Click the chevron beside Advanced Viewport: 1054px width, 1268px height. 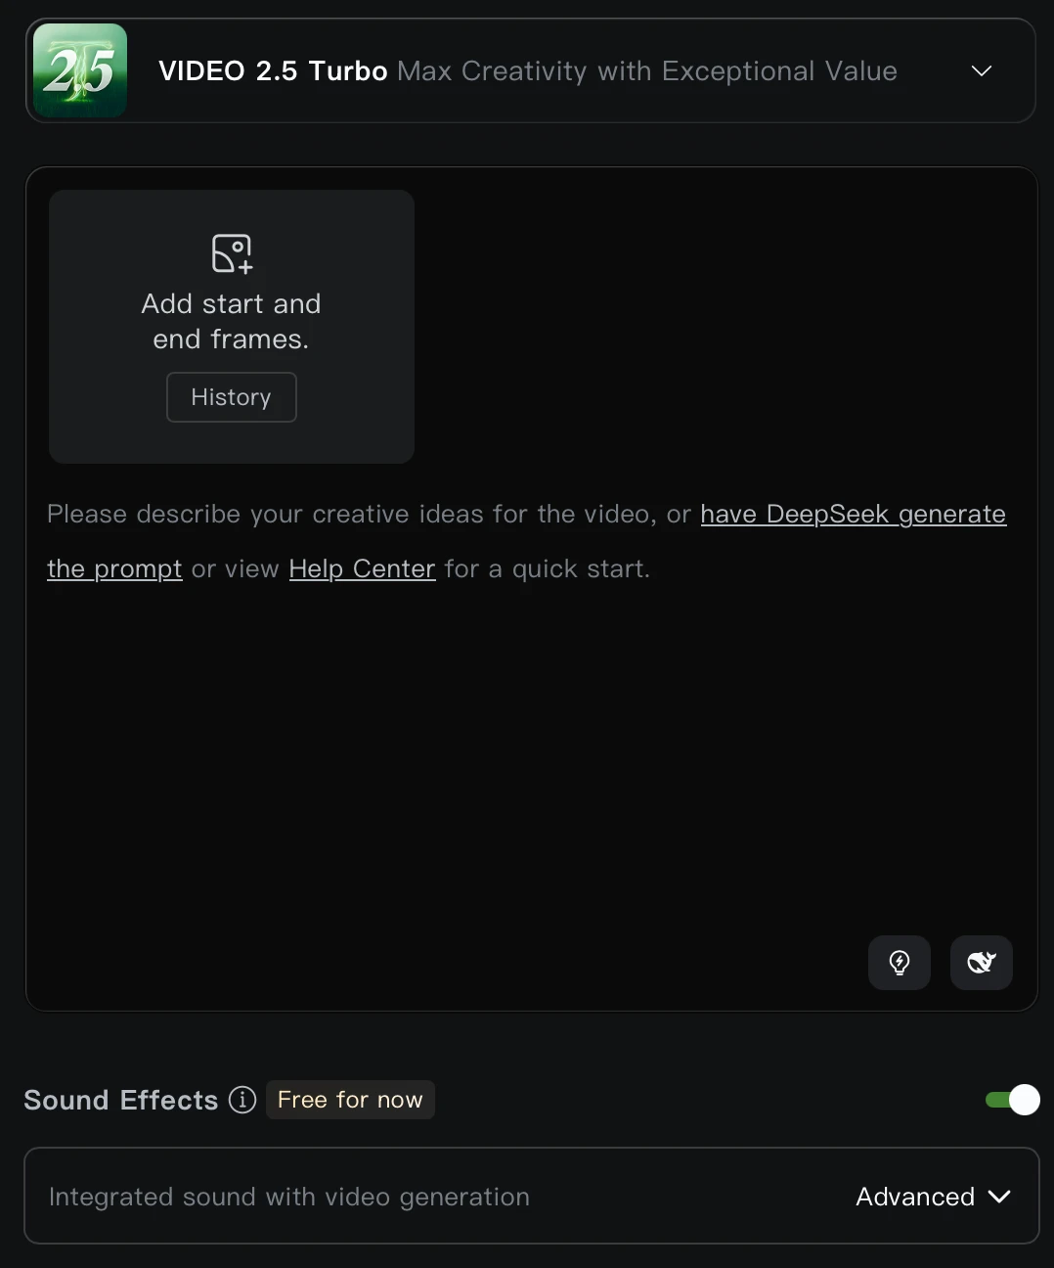(999, 1197)
